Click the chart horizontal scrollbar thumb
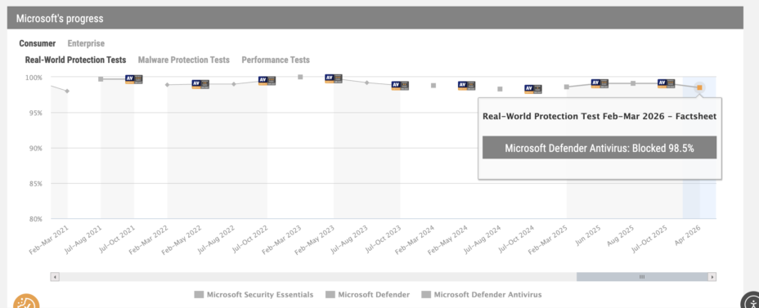 coord(642,277)
